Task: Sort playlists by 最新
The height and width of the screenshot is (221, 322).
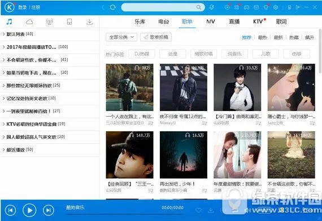Action: [279, 37]
